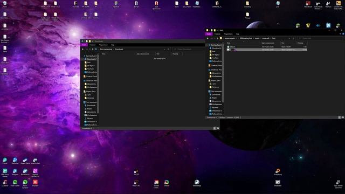Open the ShareX desktop shortcut
Image resolution: width=345 pixels, height=194 pixels.
pyautogui.click(x=167, y=183)
